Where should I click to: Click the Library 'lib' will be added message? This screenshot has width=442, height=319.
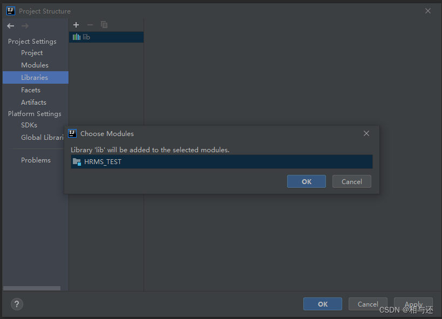pyautogui.click(x=150, y=150)
